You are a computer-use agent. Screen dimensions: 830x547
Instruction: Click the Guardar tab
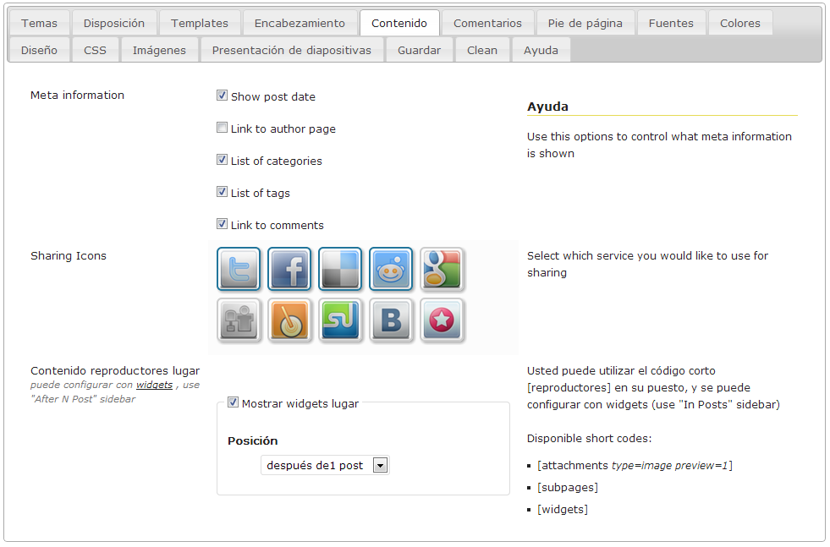pos(420,50)
